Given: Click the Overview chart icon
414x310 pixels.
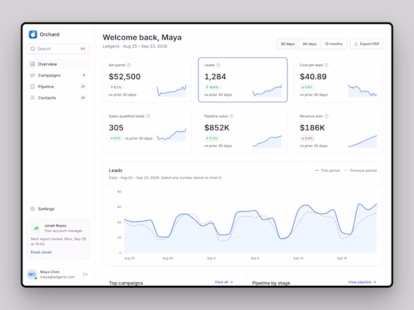Looking at the screenshot, I should click(33, 64).
